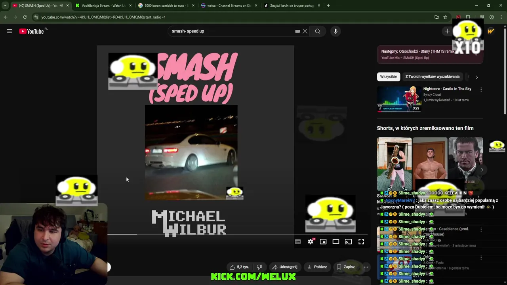Mute the YouTube tab audio indicator
This screenshot has height=285, width=507.
pos(61,6)
